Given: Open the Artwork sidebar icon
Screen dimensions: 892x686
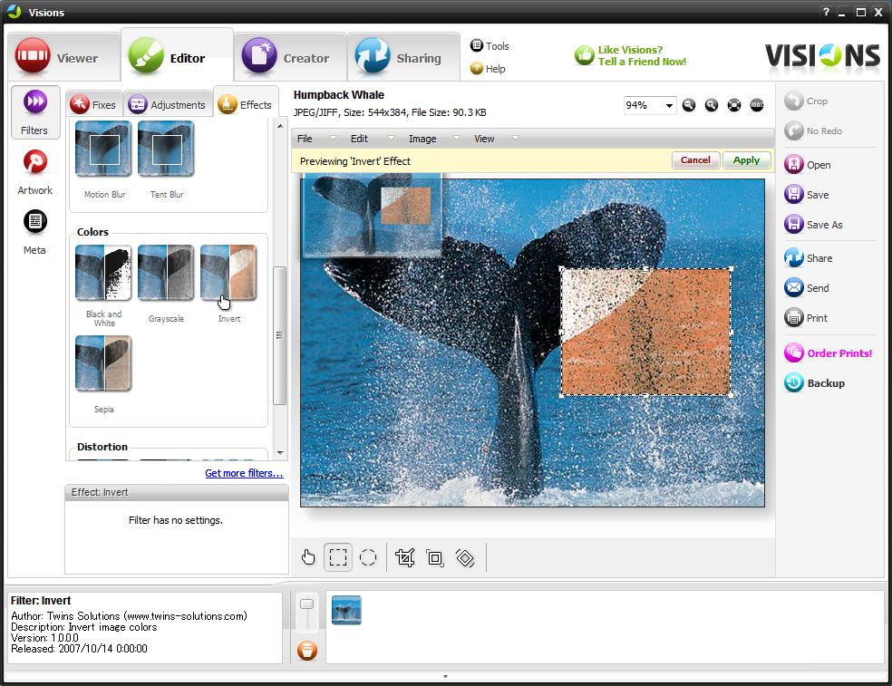Looking at the screenshot, I should point(35,172).
